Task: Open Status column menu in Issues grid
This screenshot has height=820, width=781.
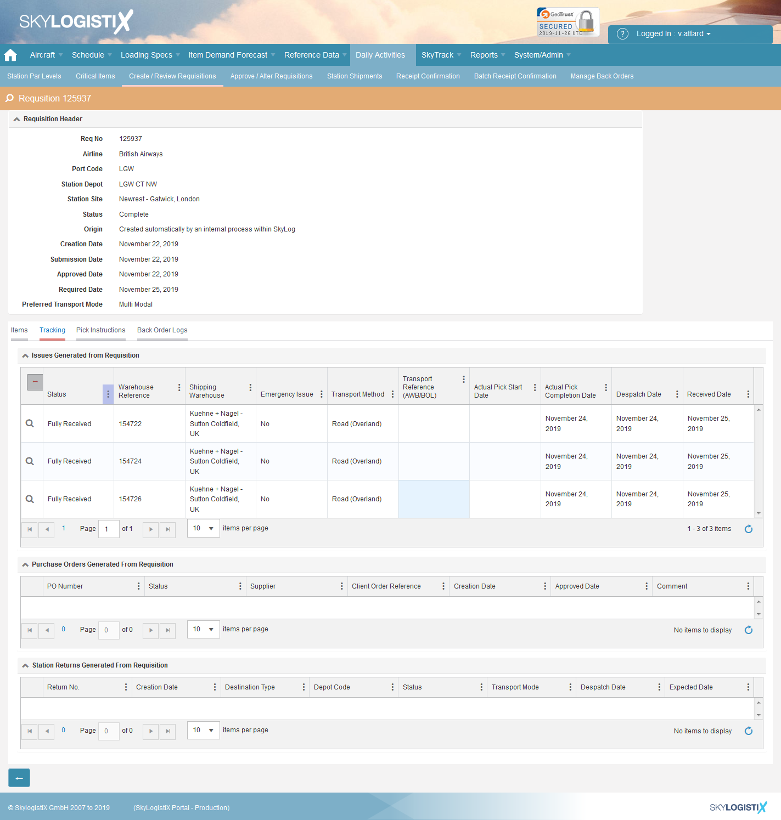Action: pos(108,394)
